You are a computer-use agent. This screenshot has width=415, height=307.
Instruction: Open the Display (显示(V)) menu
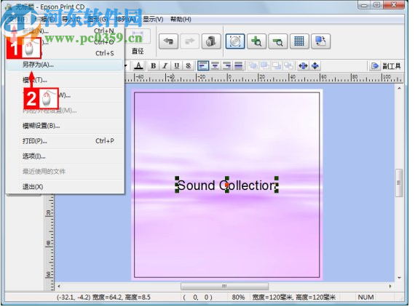[x=153, y=20]
